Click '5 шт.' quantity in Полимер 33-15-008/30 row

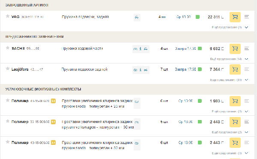164,122
